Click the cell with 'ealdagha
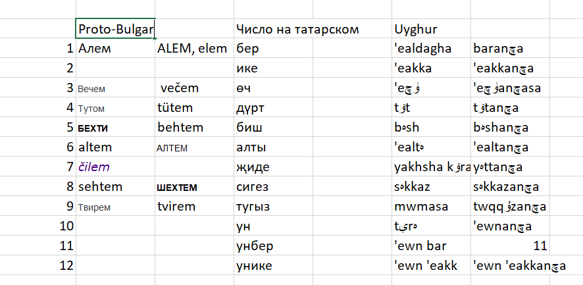This screenshot has height=285, width=583. 431,48
